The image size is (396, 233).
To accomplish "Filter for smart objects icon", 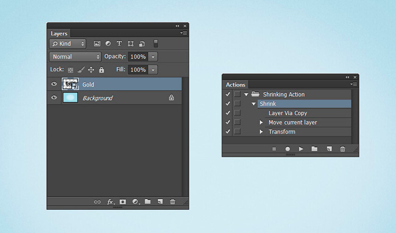I will point(142,44).
